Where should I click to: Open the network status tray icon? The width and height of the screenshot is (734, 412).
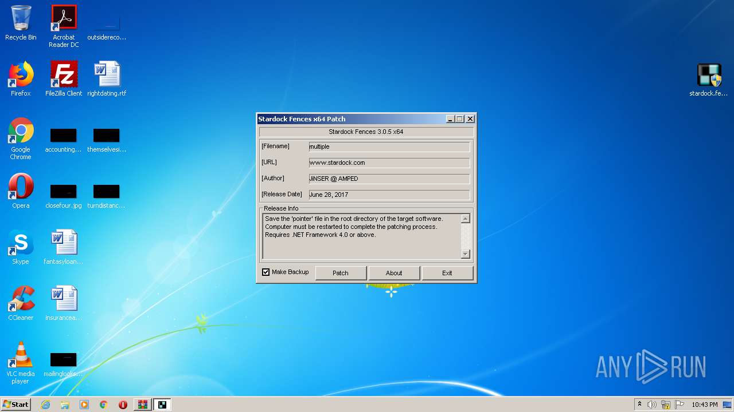666,405
